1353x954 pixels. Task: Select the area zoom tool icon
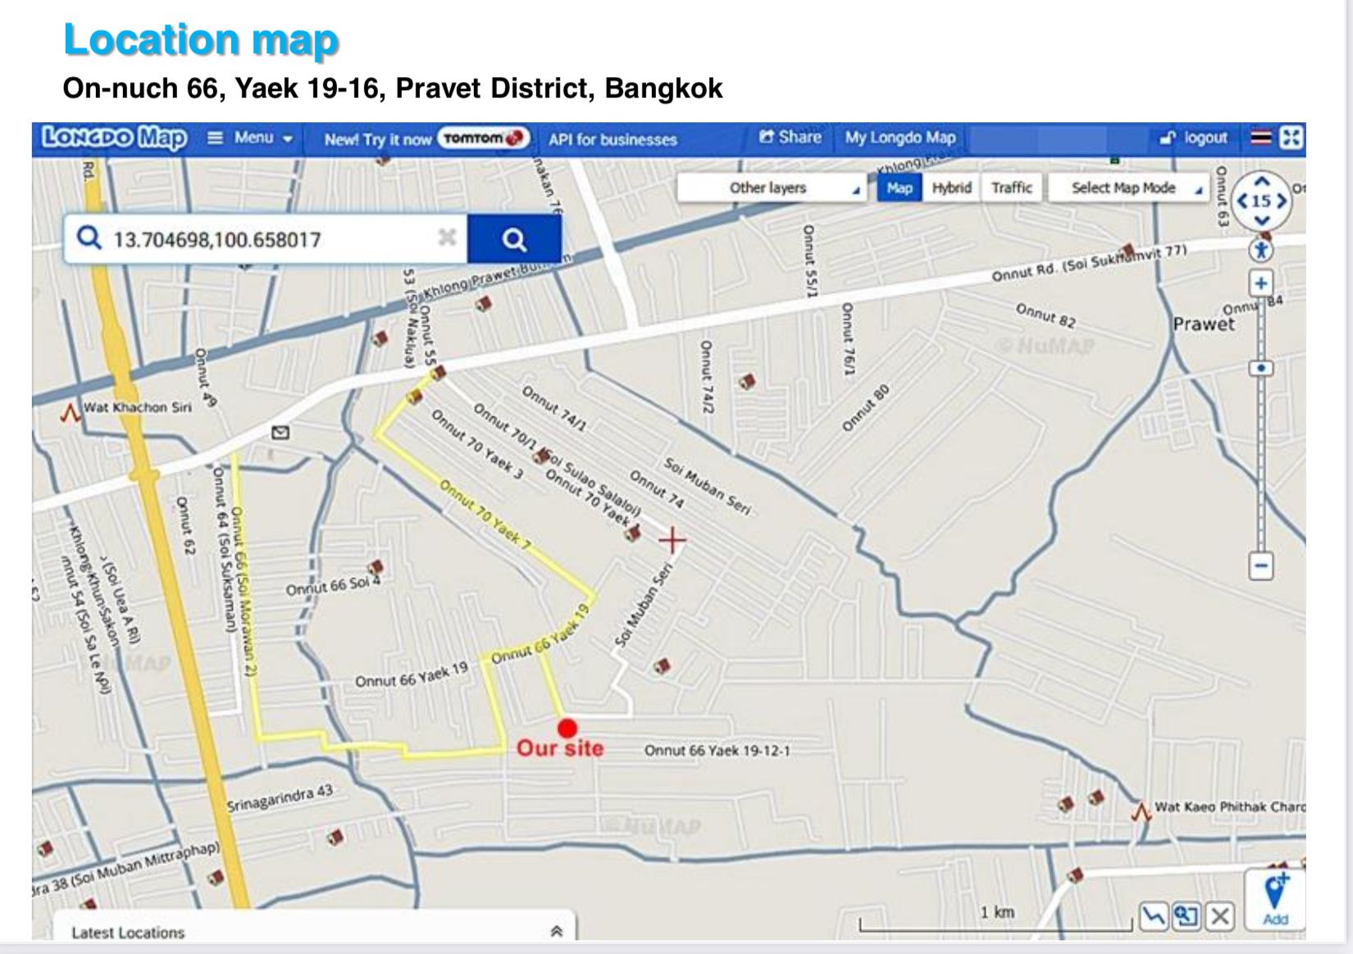[x=1187, y=915]
